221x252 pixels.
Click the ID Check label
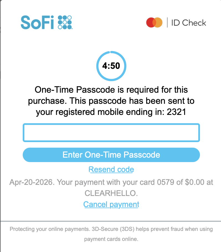tap(189, 22)
